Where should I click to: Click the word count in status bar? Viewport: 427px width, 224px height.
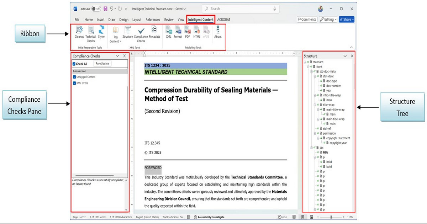98,217
